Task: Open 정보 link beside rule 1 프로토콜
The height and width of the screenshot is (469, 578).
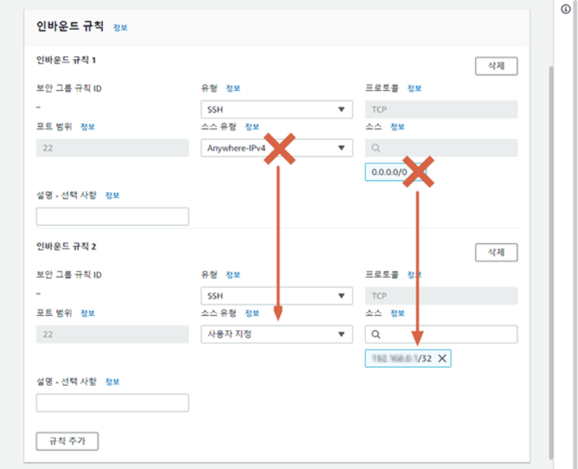Action: click(414, 88)
